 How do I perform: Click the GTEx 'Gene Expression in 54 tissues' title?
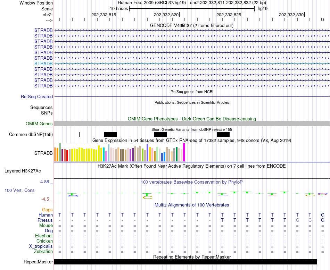(192, 140)
